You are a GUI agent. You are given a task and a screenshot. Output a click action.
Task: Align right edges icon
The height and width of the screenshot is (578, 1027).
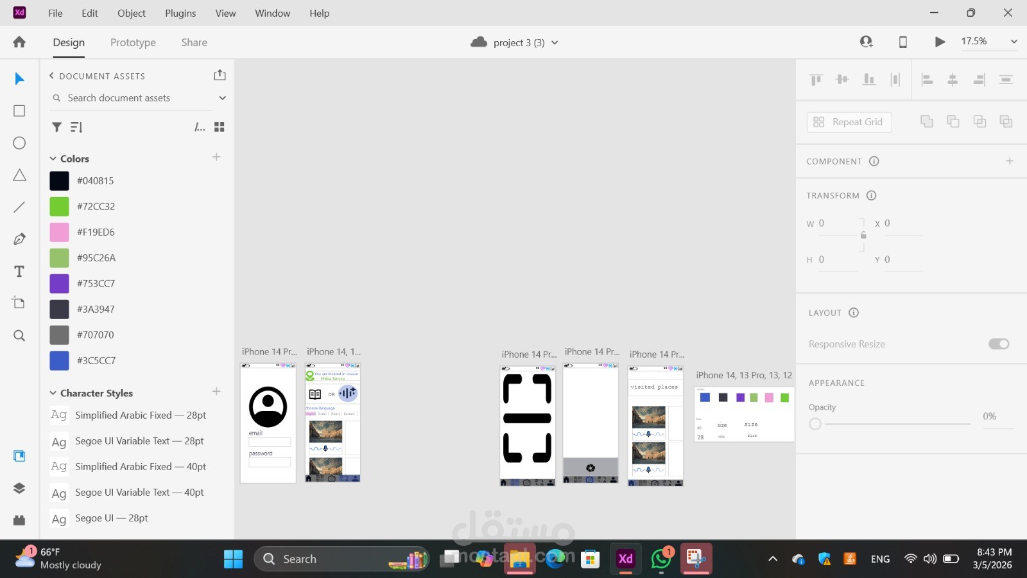979,80
